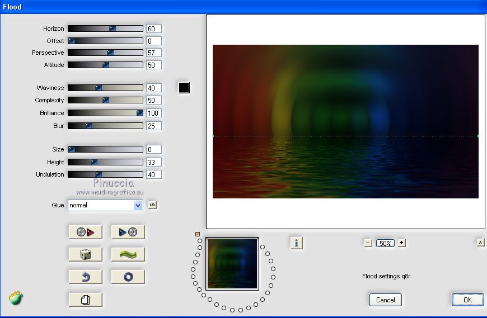Click the Undulation slider track

tap(105, 174)
